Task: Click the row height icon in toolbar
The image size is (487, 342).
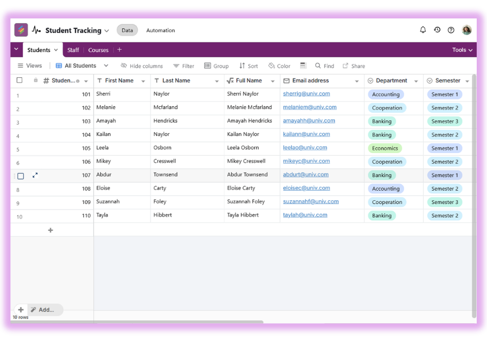Action: [303, 66]
